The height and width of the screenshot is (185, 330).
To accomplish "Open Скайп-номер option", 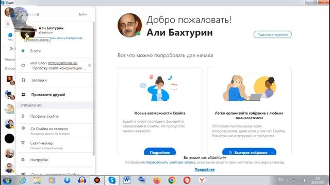I will (x=55, y=145).
